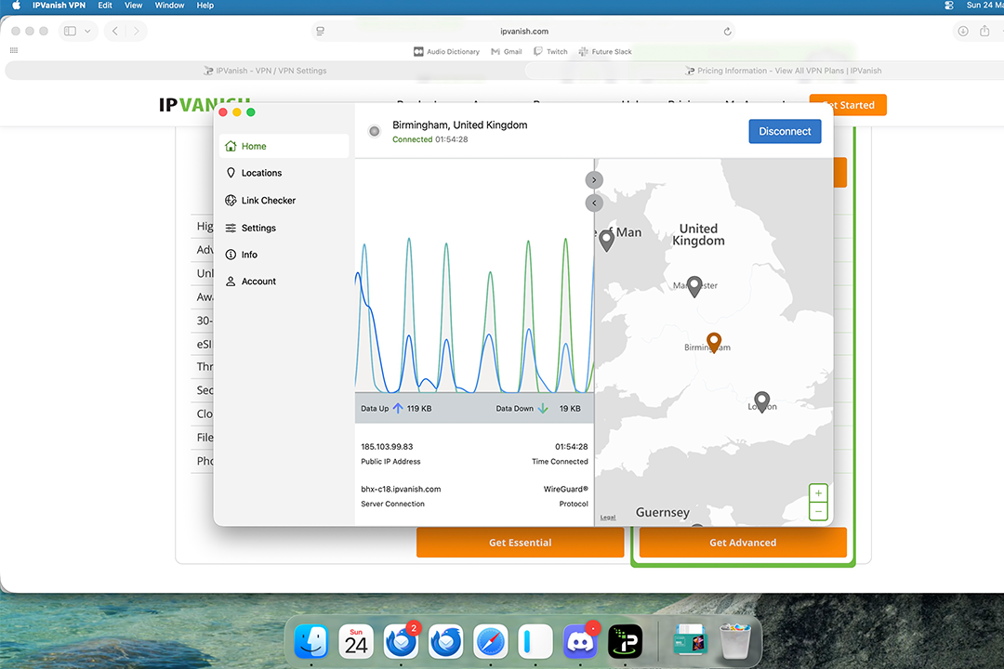Click the Disconnect button

click(785, 131)
